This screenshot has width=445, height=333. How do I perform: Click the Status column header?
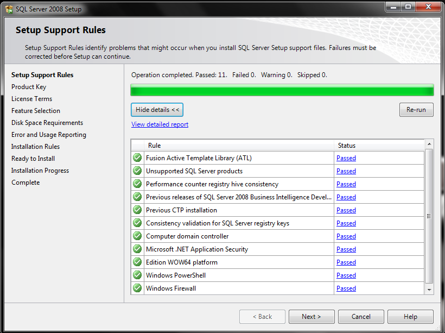tap(379, 146)
